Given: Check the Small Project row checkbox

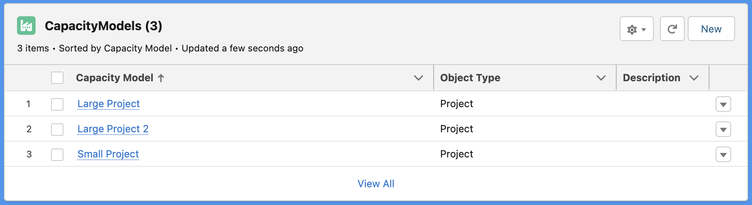Looking at the screenshot, I should click(x=57, y=154).
